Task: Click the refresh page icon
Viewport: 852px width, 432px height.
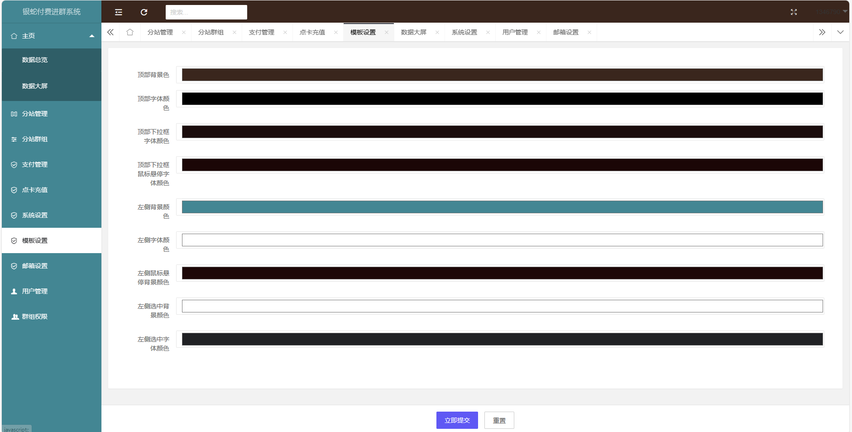Action: coord(144,12)
